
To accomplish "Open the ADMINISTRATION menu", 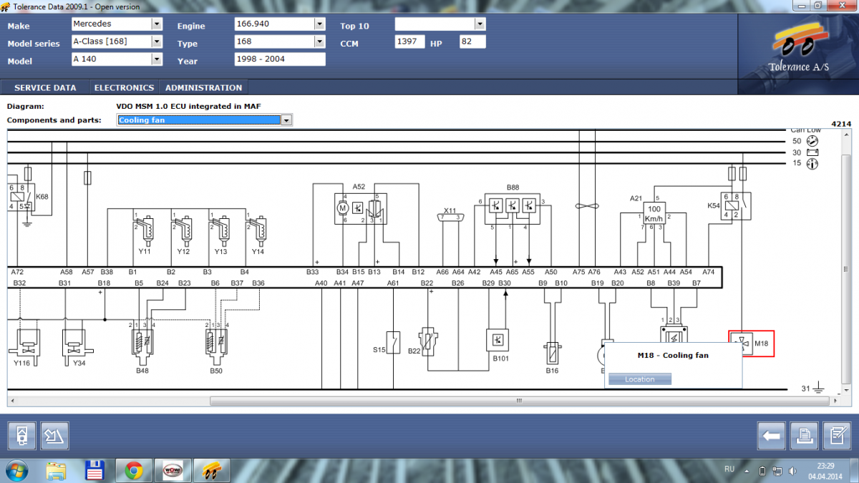I will pos(203,88).
